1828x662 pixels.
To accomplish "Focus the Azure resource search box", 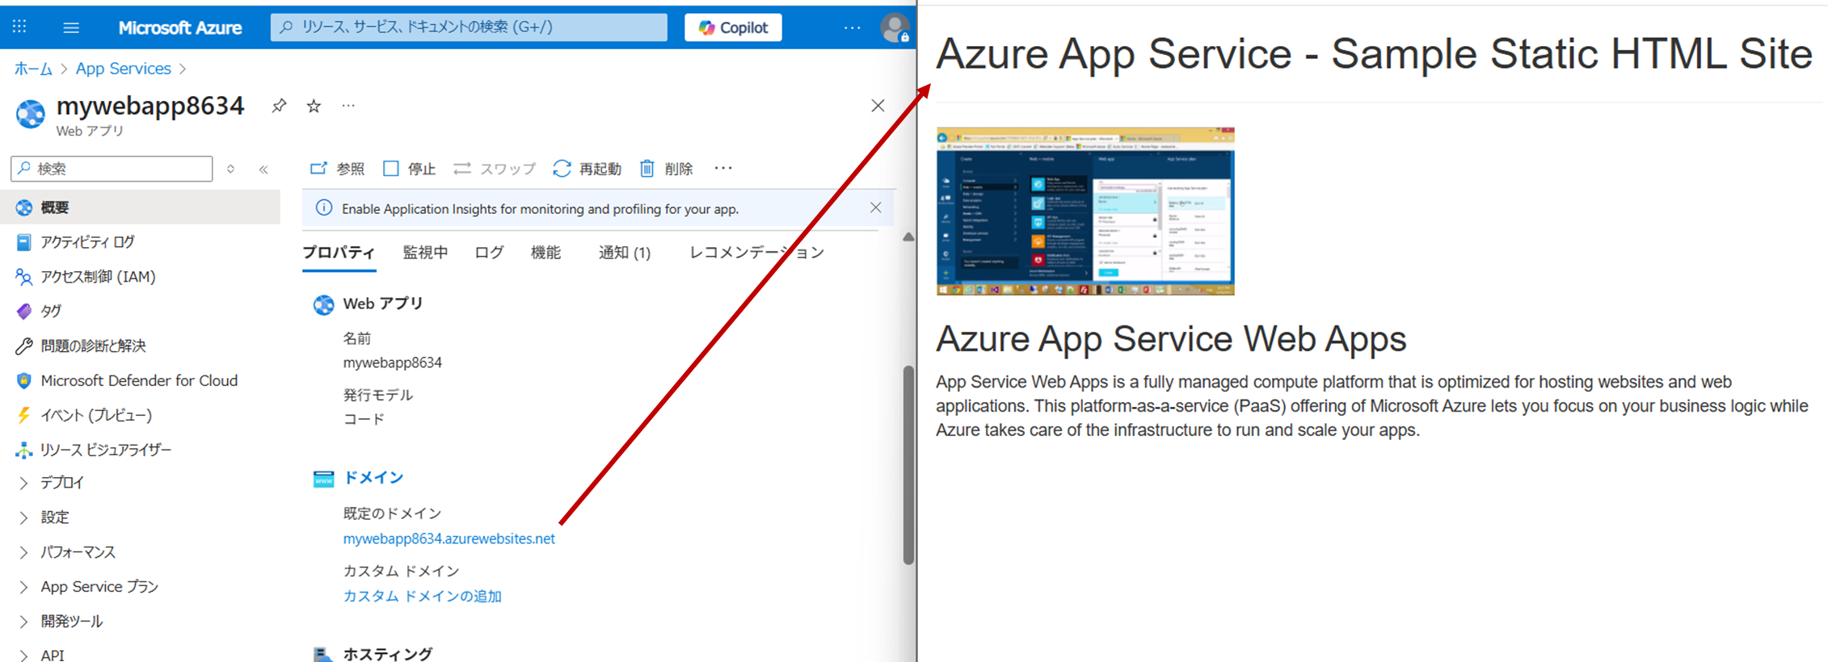I will [x=469, y=27].
